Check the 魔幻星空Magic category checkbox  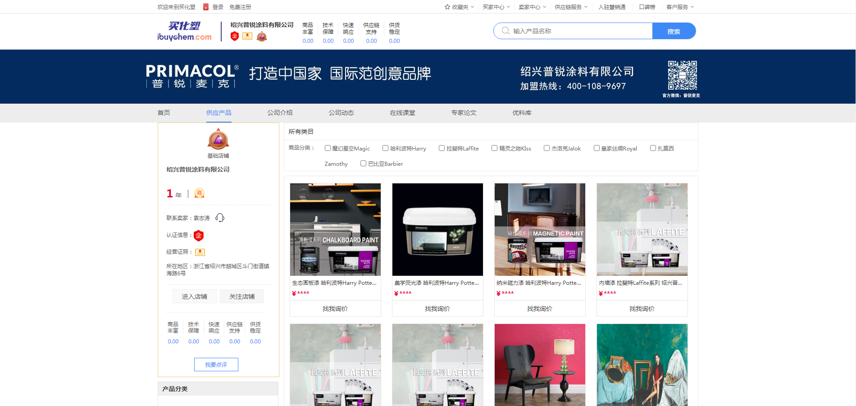click(x=328, y=148)
